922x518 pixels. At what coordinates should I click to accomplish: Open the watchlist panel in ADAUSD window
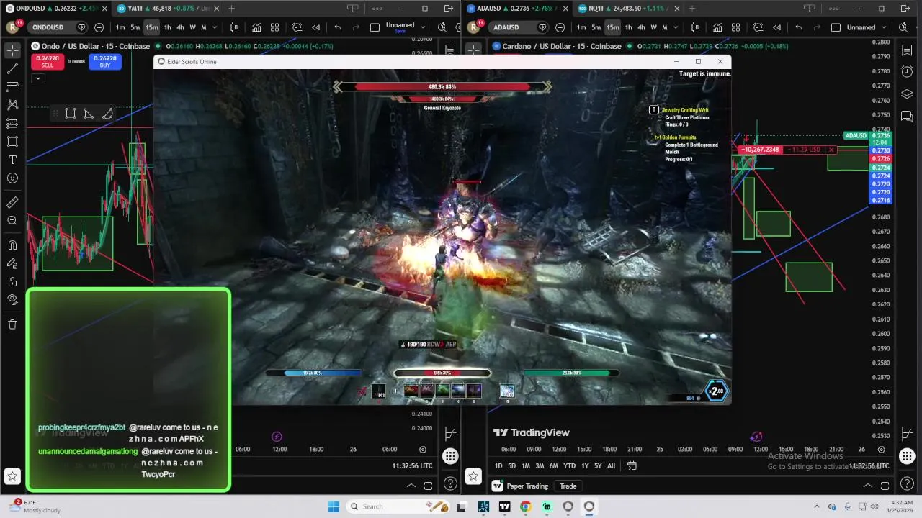click(x=907, y=50)
